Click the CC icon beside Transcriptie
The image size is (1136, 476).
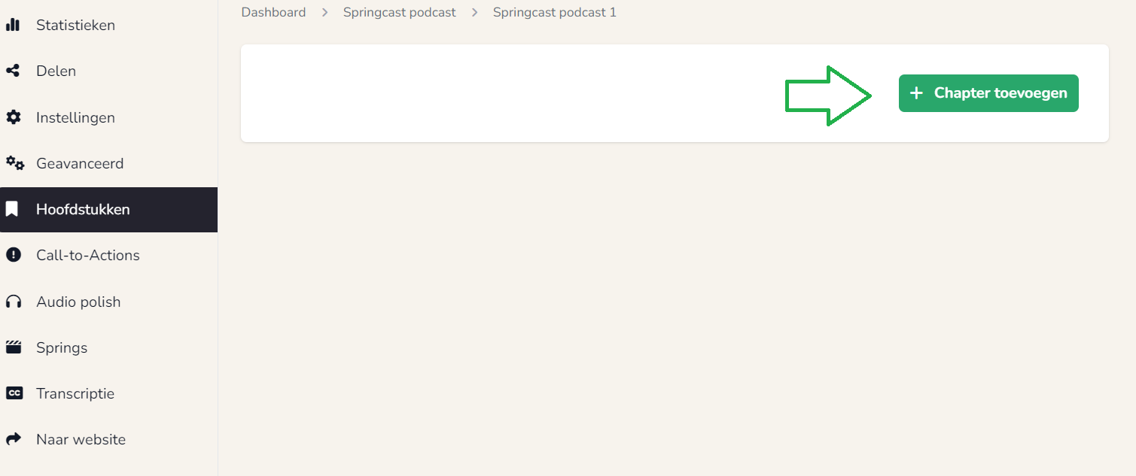click(14, 393)
